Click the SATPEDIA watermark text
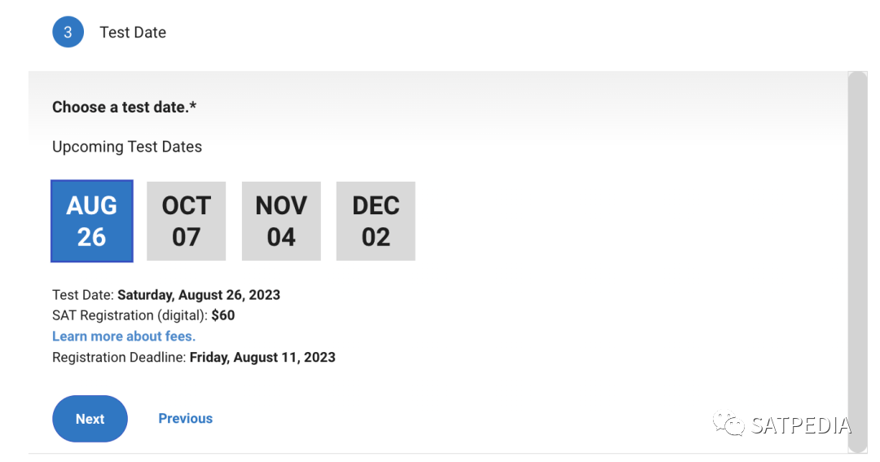This screenshot has width=880, height=462. 801,425
